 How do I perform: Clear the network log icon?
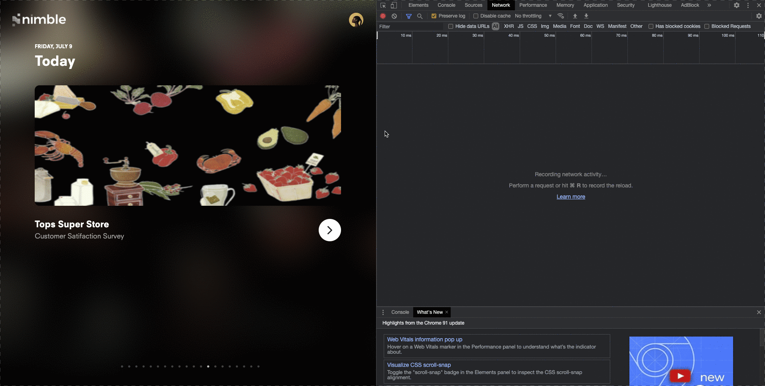[x=394, y=16]
